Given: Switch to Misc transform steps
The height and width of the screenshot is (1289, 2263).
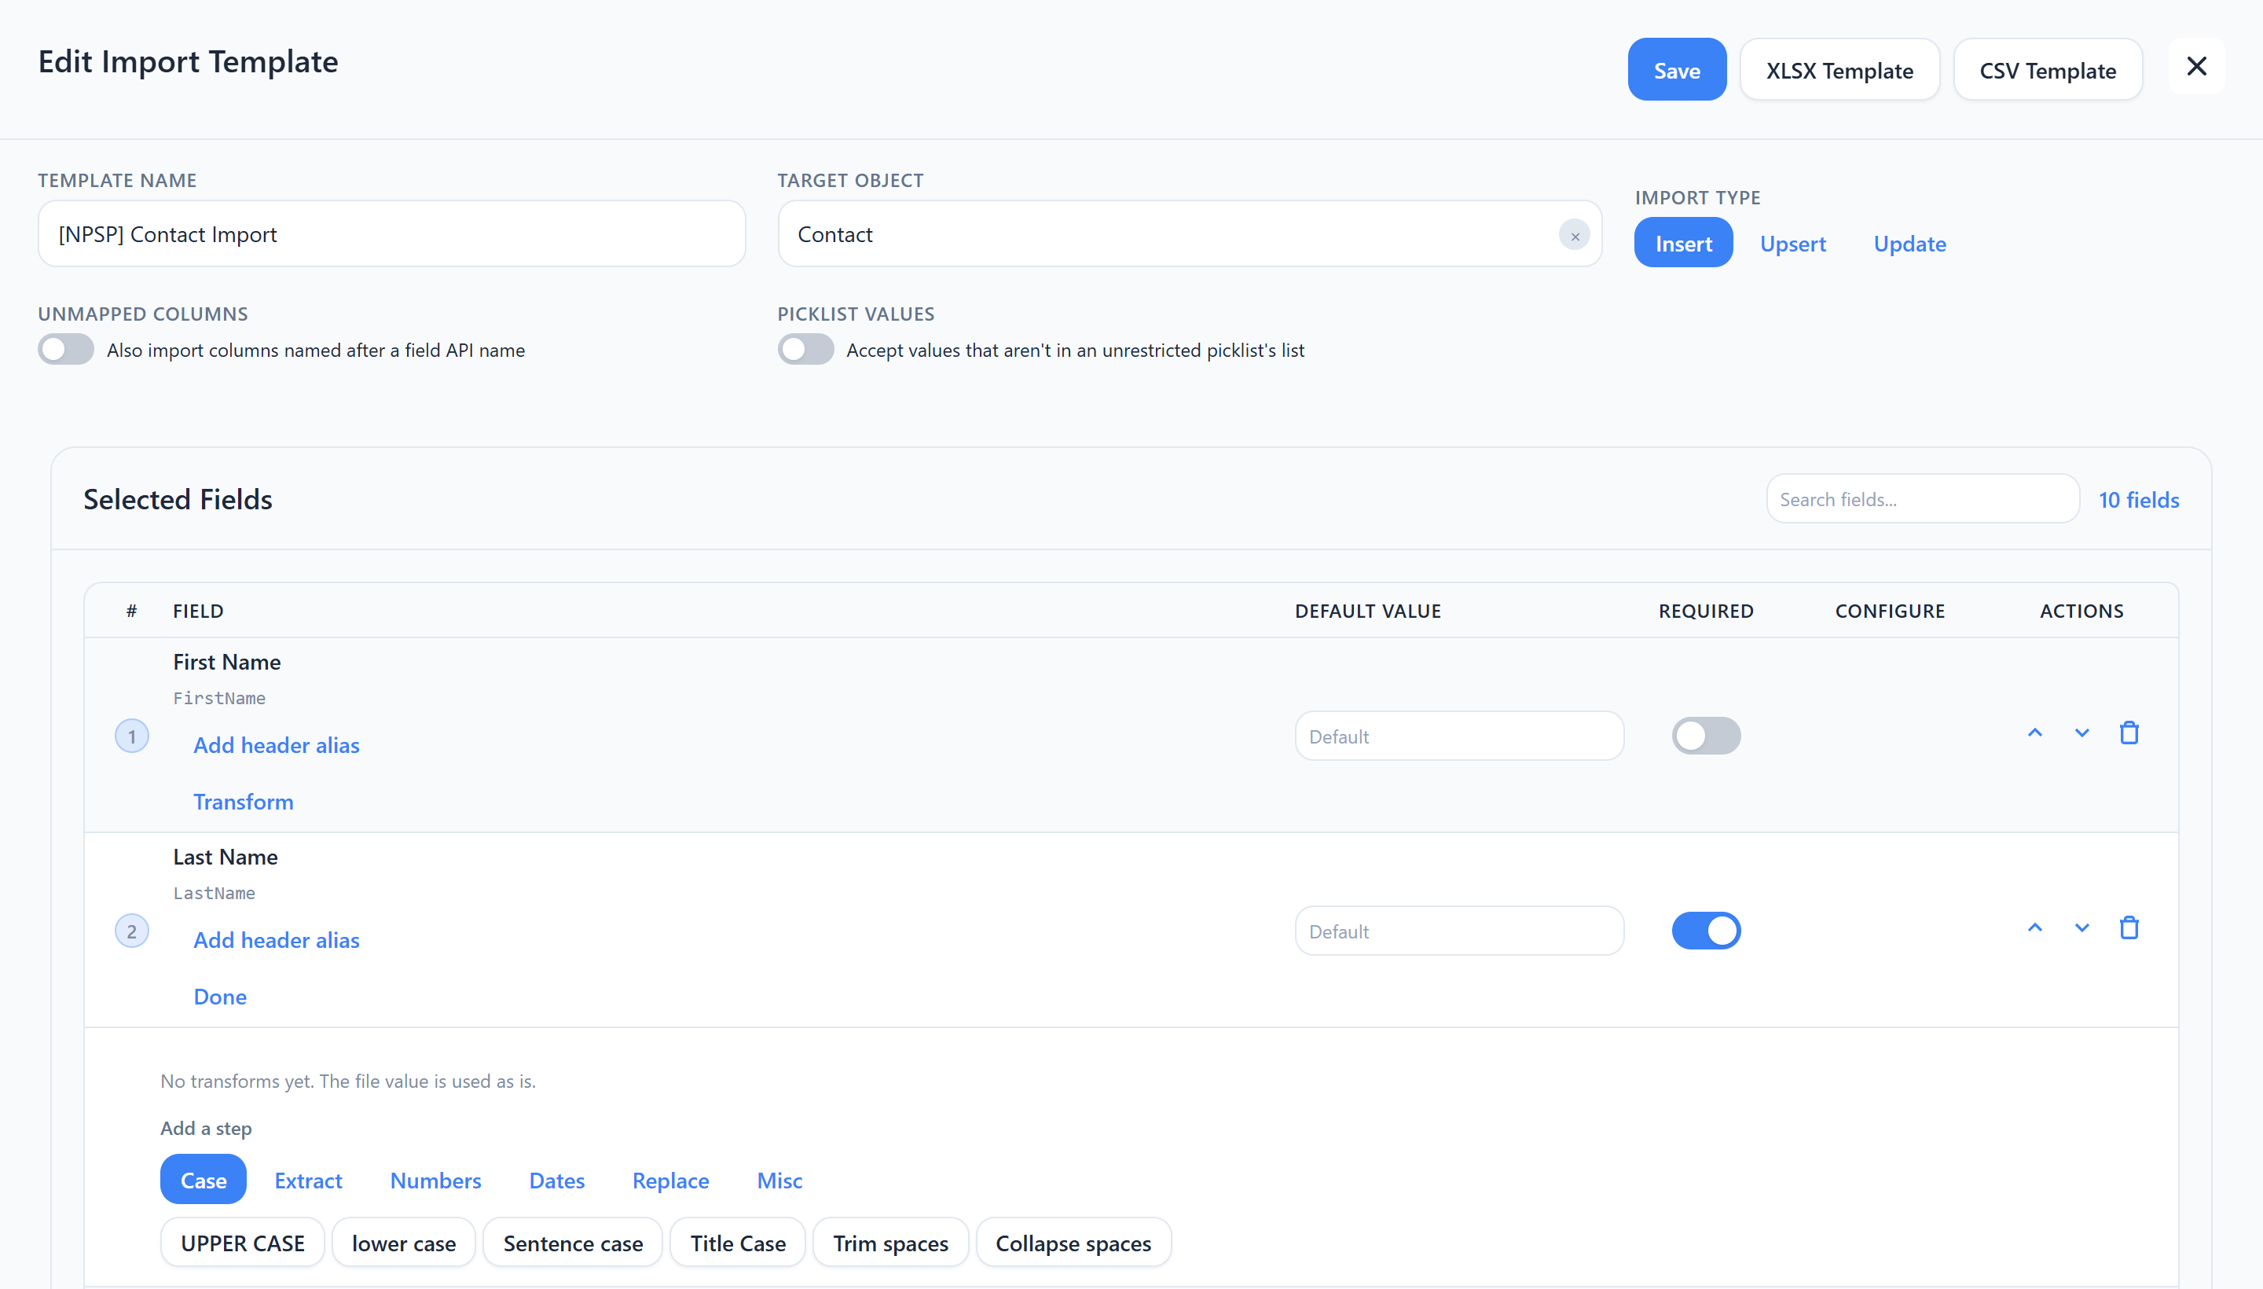Looking at the screenshot, I should point(779,1180).
